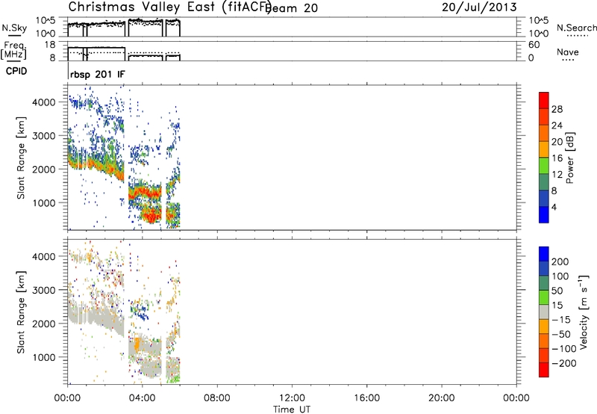
Task: Select the date 20/Jul/2013
Action: [x=479, y=7]
